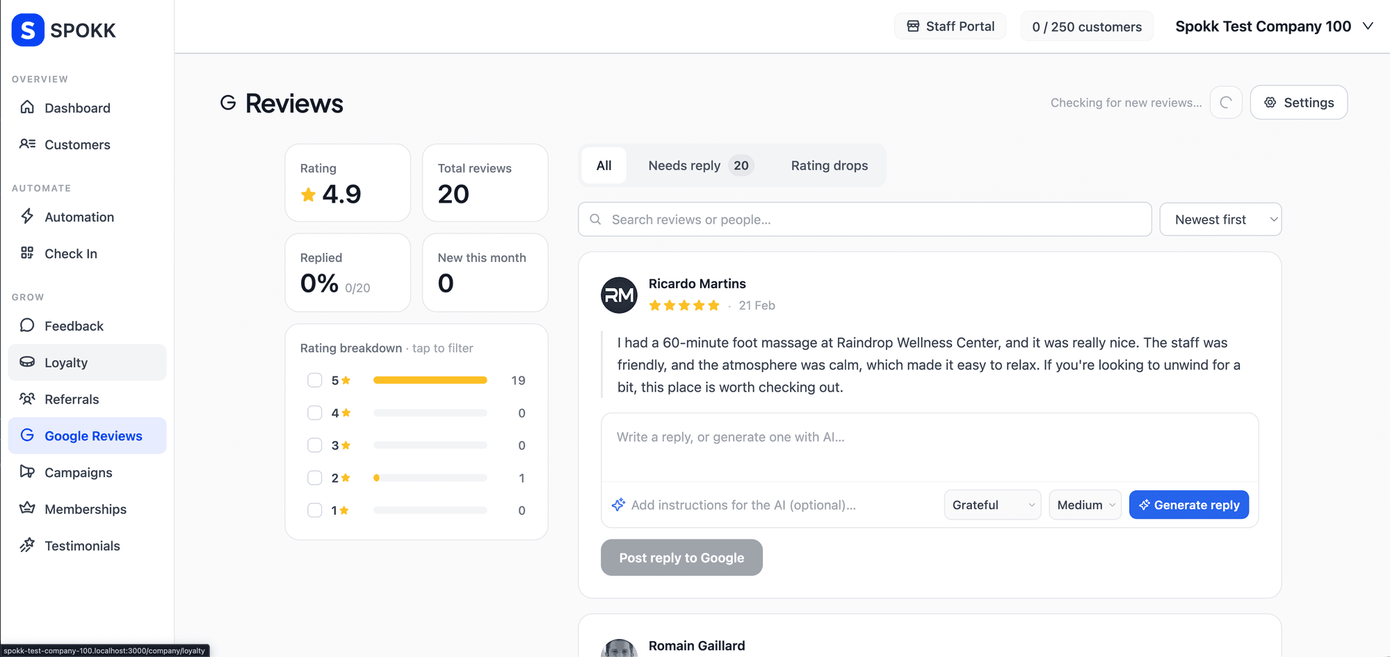This screenshot has width=1390, height=657.
Task: Click the Ricardo Martins reviewer name
Action: point(697,283)
